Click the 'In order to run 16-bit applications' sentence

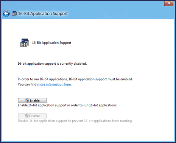pyautogui.click(x=75, y=79)
